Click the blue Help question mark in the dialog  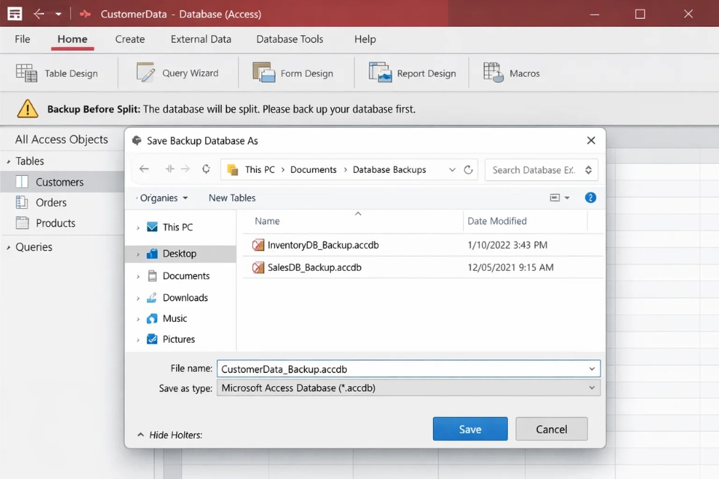coord(590,198)
